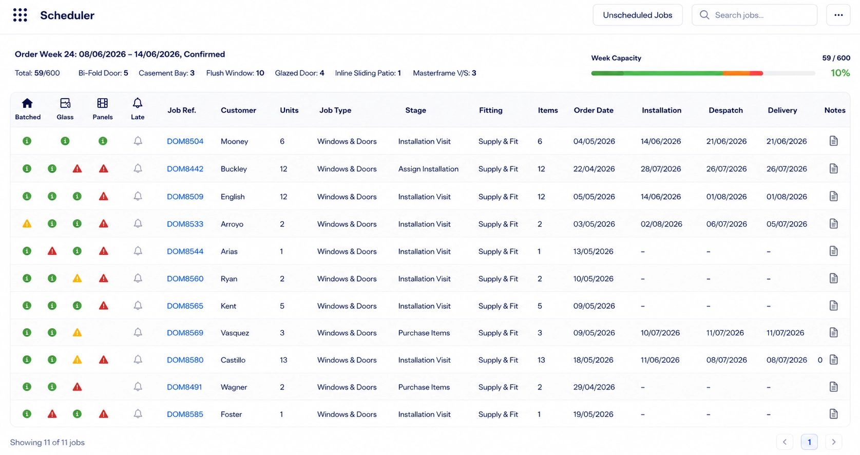Open notes icon for Buckley row
Viewport: 860px width, 455px height.
pos(834,168)
